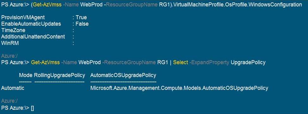Select the RollingUpgradePolicy column header
Screen dimensions: 308x114
(59, 75)
